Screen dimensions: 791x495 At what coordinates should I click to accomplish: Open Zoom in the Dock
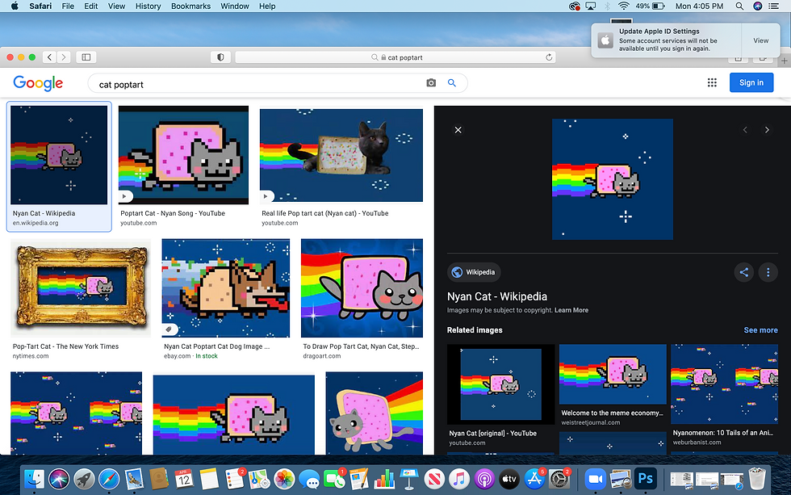click(595, 479)
